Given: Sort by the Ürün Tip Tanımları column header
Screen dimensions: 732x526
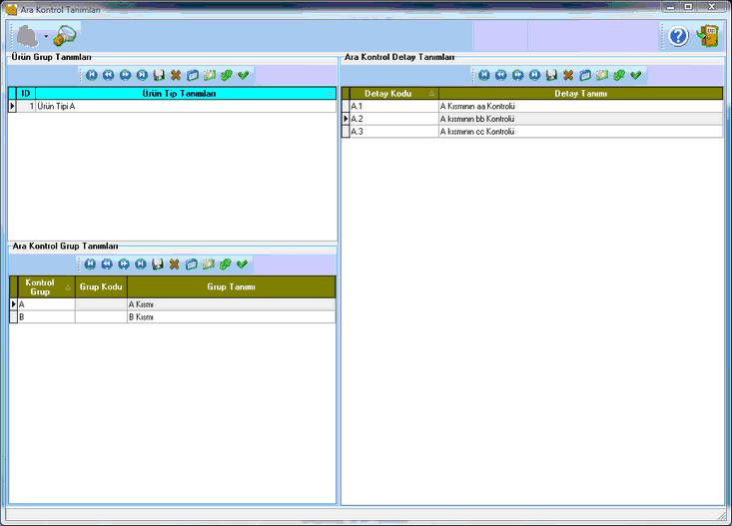Looking at the screenshot, I should [x=186, y=94].
